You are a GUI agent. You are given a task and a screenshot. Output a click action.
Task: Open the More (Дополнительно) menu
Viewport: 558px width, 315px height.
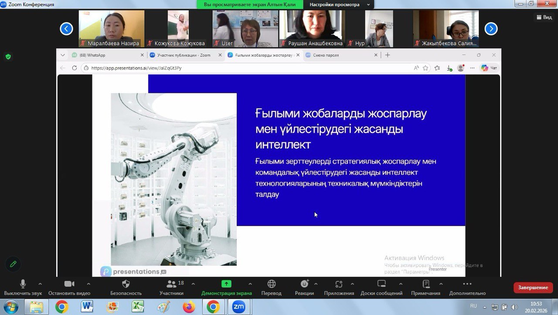467,284
